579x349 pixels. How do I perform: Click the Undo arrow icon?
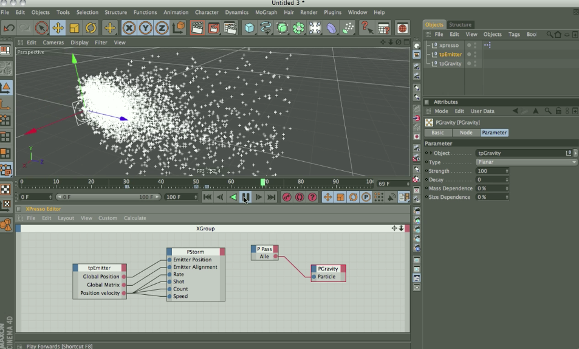tap(9, 28)
